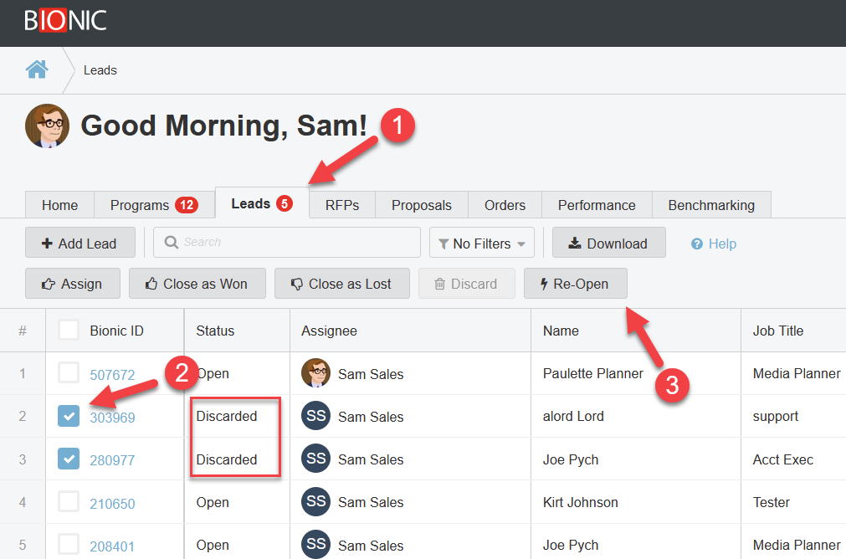Click the Bionic logo

pyautogui.click(x=65, y=20)
